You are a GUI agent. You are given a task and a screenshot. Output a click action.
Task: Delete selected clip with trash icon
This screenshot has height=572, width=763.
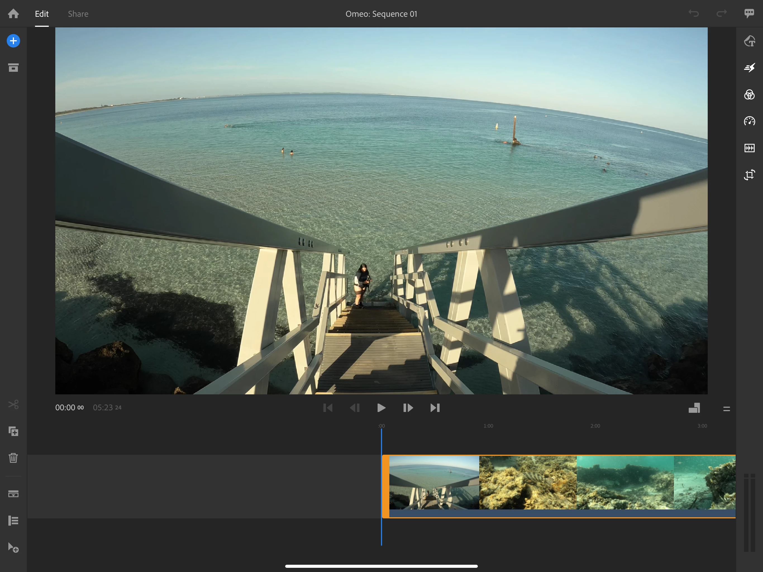[13, 458]
